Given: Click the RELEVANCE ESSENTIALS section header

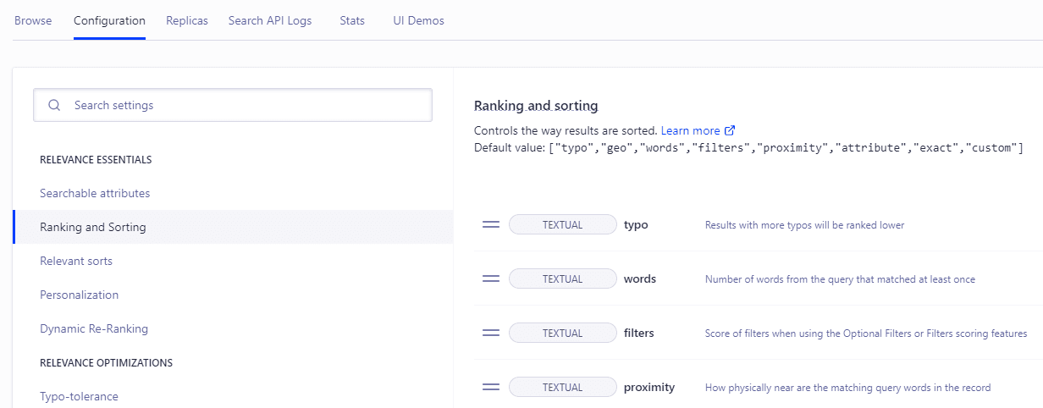Looking at the screenshot, I should coord(96,159).
